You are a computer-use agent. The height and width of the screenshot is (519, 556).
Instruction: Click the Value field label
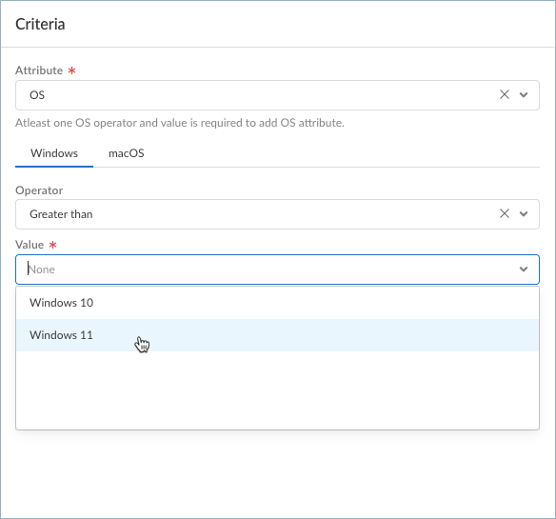pyautogui.click(x=30, y=245)
